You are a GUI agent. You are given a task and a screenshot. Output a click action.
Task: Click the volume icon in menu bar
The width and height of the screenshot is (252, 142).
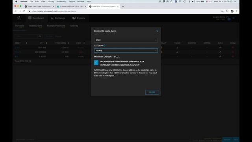[x=193, y=2]
